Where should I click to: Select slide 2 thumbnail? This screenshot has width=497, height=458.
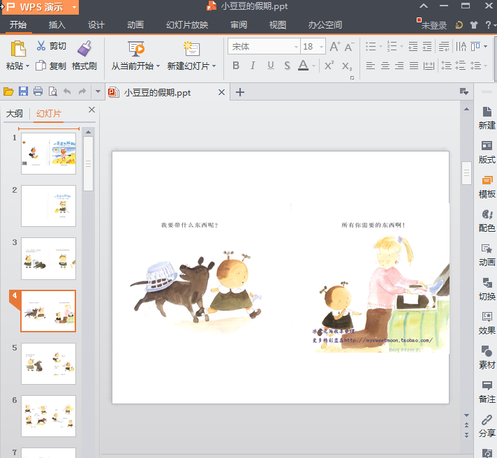click(48, 206)
